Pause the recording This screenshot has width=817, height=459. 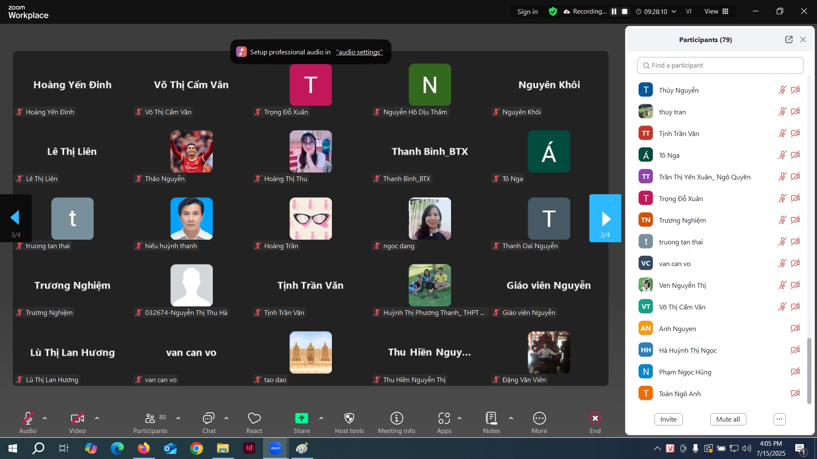point(614,11)
